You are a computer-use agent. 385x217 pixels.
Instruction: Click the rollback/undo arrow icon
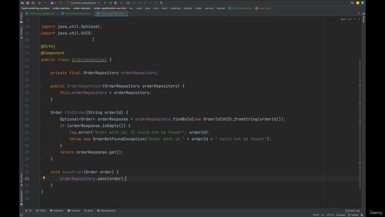(161, 3)
